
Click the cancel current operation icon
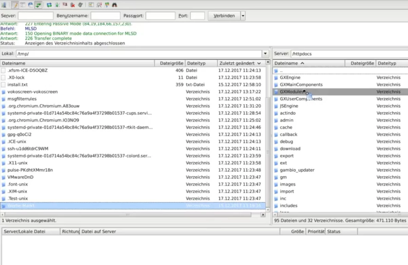pos(65,5)
